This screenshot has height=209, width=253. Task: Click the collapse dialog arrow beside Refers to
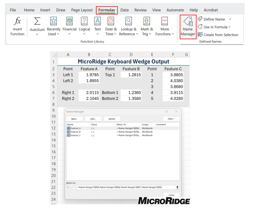pos(177,187)
